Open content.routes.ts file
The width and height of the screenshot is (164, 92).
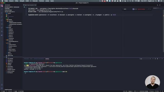12,45
